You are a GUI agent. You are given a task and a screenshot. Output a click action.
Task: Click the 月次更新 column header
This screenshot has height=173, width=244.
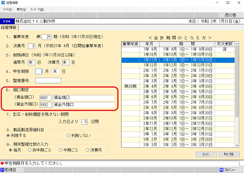click(x=225, y=44)
